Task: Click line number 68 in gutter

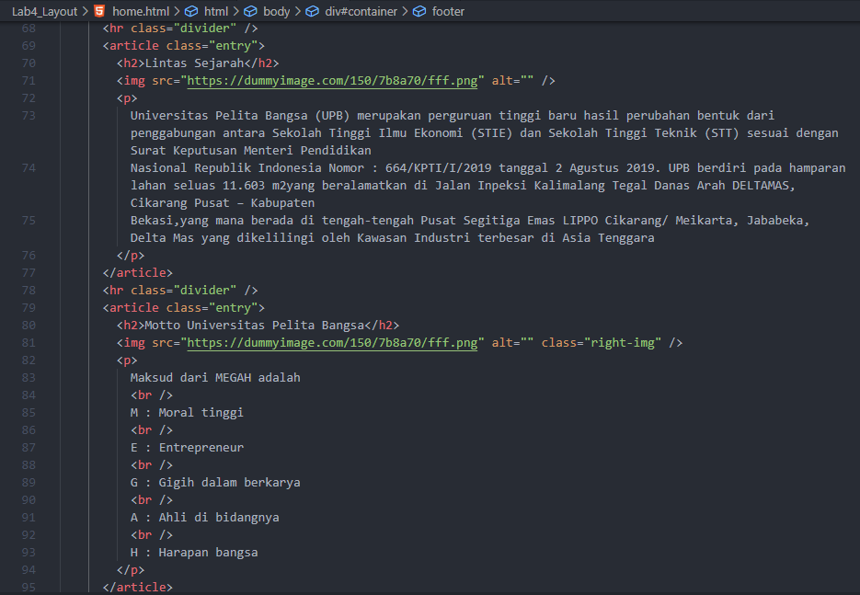Action: (29, 28)
